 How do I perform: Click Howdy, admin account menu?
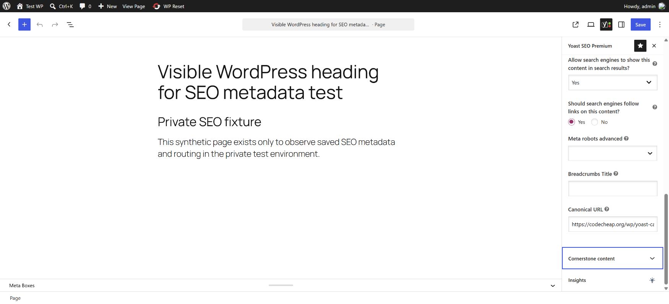(645, 6)
